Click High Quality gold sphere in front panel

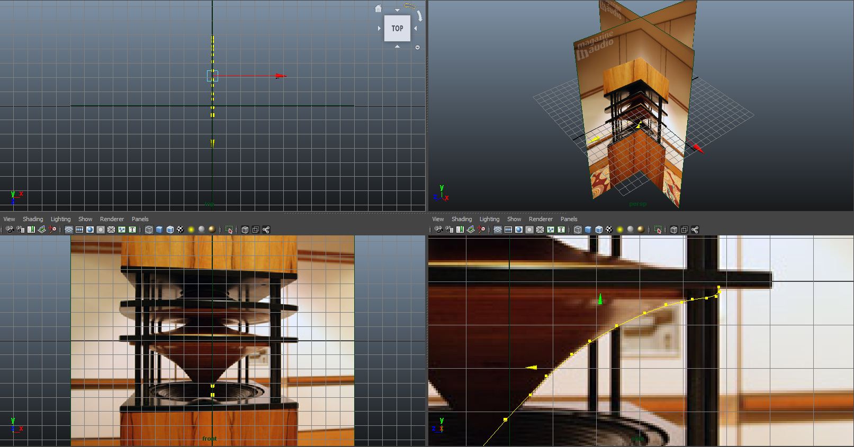coord(212,230)
